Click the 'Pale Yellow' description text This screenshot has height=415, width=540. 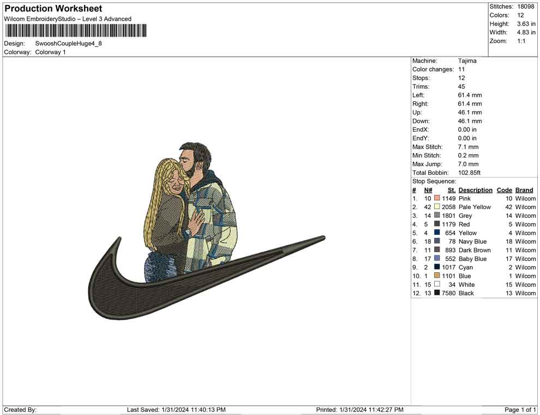(475, 207)
